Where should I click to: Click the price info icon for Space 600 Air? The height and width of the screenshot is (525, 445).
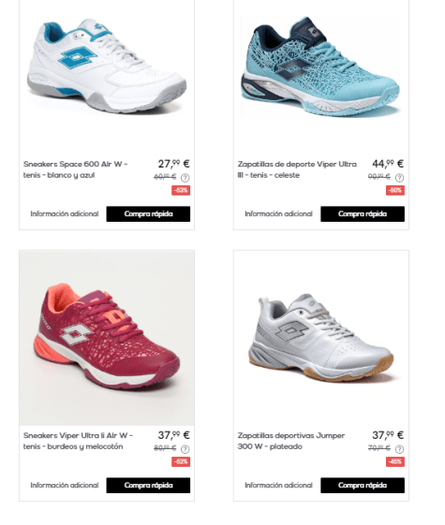pyautogui.click(x=185, y=178)
